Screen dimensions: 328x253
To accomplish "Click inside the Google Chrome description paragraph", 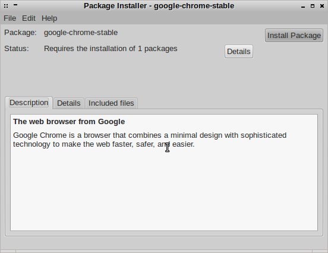I will (x=150, y=140).
